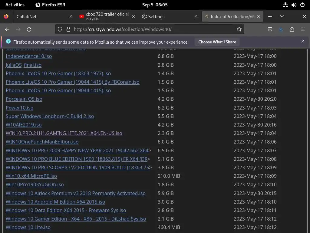This screenshot has width=310, height=233.
Task: Download WIN10OnePunchManEdition.iso
Action: pyautogui.click(x=42, y=142)
